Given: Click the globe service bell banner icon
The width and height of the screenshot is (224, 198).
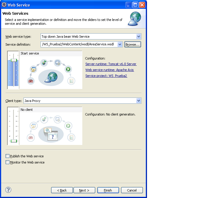Looking at the screenshot, I should [134, 19].
